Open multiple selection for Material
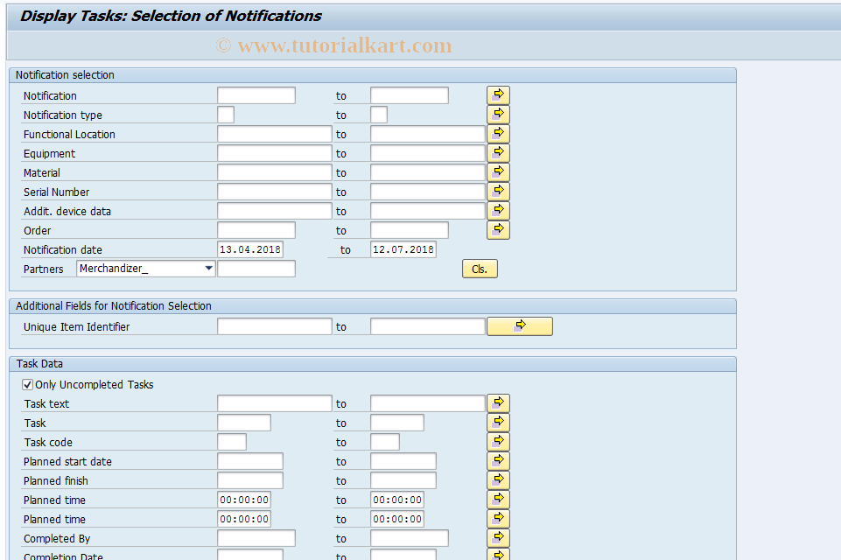The image size is (841, 560). [497, 171]
